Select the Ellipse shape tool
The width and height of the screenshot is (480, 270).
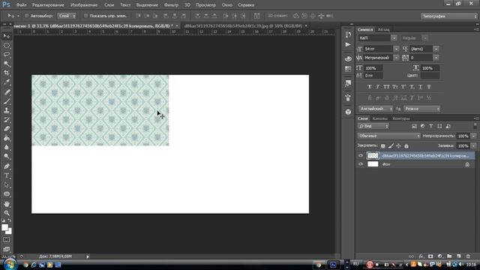(x=7, y=194)
